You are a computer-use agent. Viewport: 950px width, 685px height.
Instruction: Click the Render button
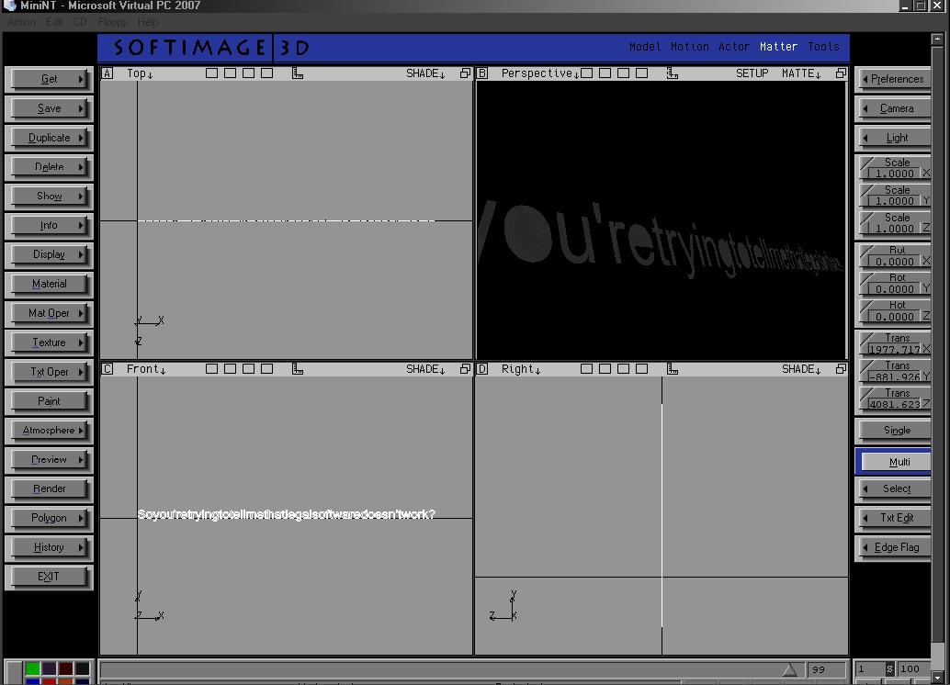click(x=49, y=488)
